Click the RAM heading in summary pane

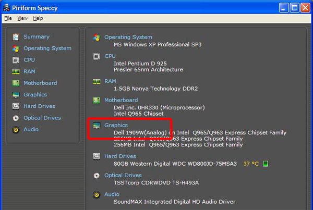click(x=110, y=81)
